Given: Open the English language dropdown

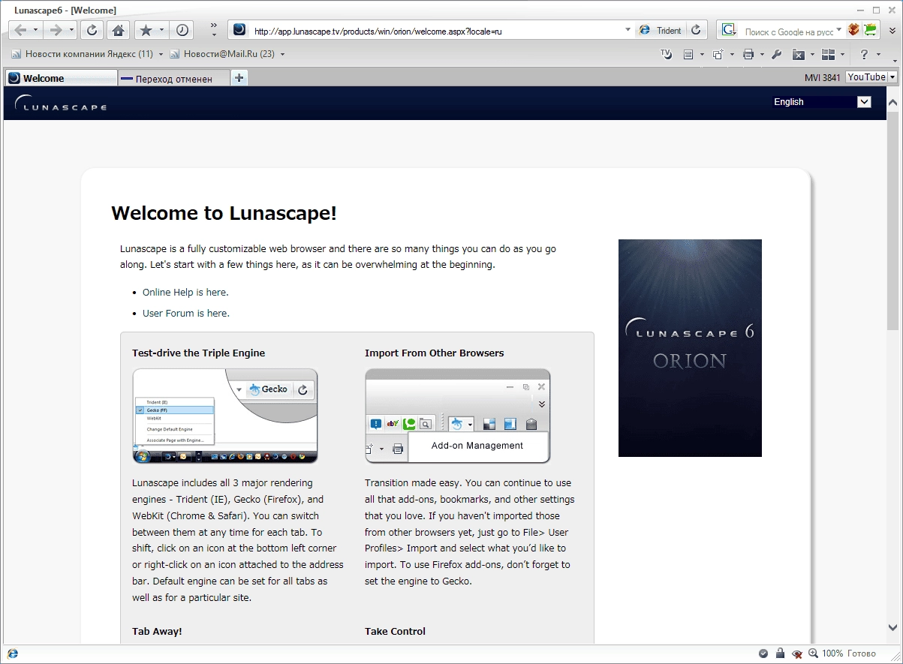Looking at the screenshot, I should tap(822, 102).
